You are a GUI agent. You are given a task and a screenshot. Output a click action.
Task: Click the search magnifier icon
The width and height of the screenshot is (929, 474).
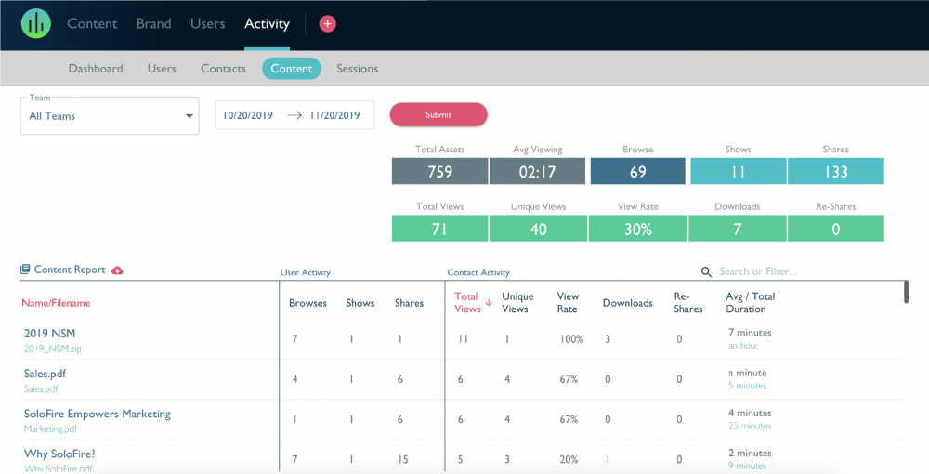click(706, 271)
